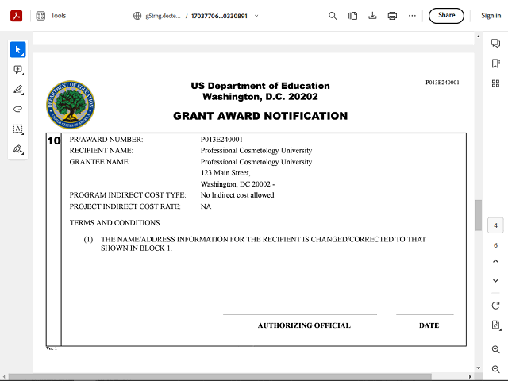Image resolution: width=508 pixels, height=381 pixels.
Task: Click the horizontal scrollbar thumb
Action: coord(220,377)
